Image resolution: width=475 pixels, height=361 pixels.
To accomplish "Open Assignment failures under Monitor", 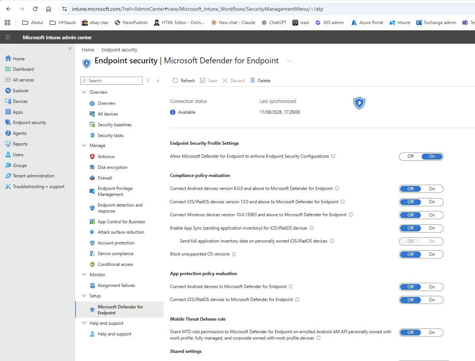I will [x=116, y=285].
